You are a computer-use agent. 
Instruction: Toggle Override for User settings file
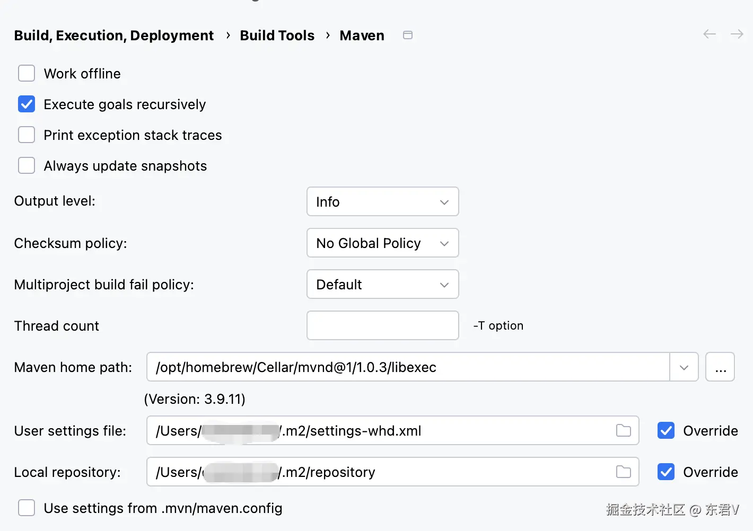(x=666, y=430)
